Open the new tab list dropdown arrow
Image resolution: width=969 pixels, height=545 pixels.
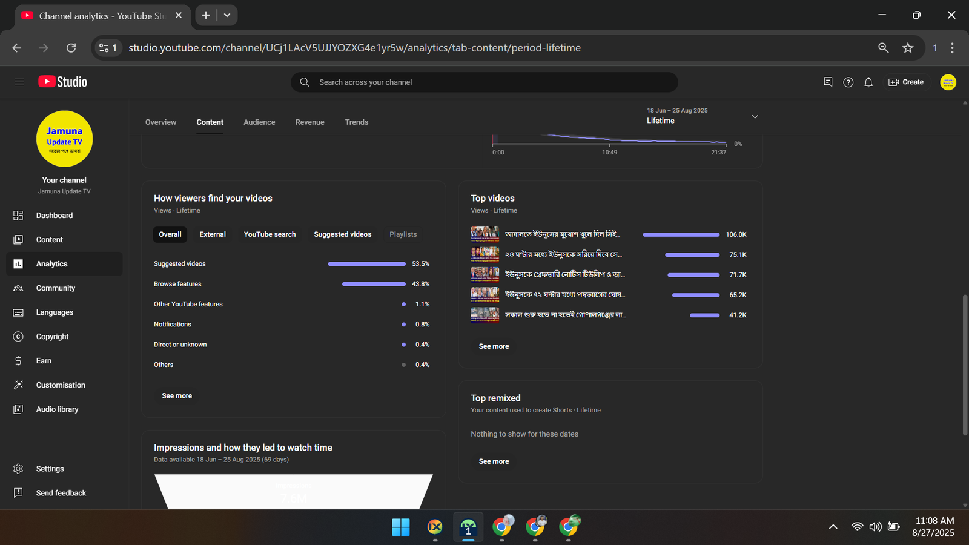pos(227,15)
